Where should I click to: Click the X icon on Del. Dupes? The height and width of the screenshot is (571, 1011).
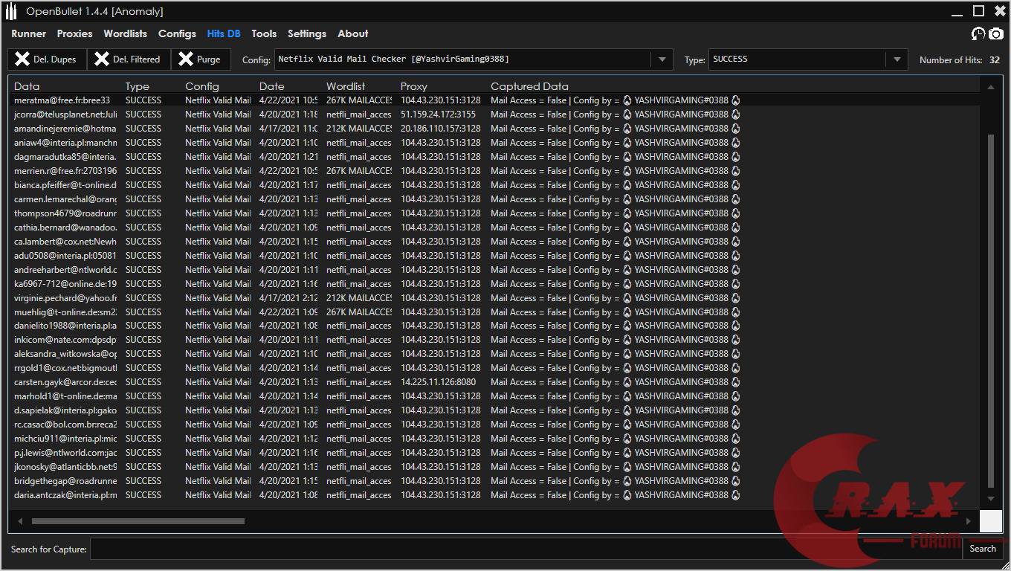pyautogui.click(x=22, y=59)
